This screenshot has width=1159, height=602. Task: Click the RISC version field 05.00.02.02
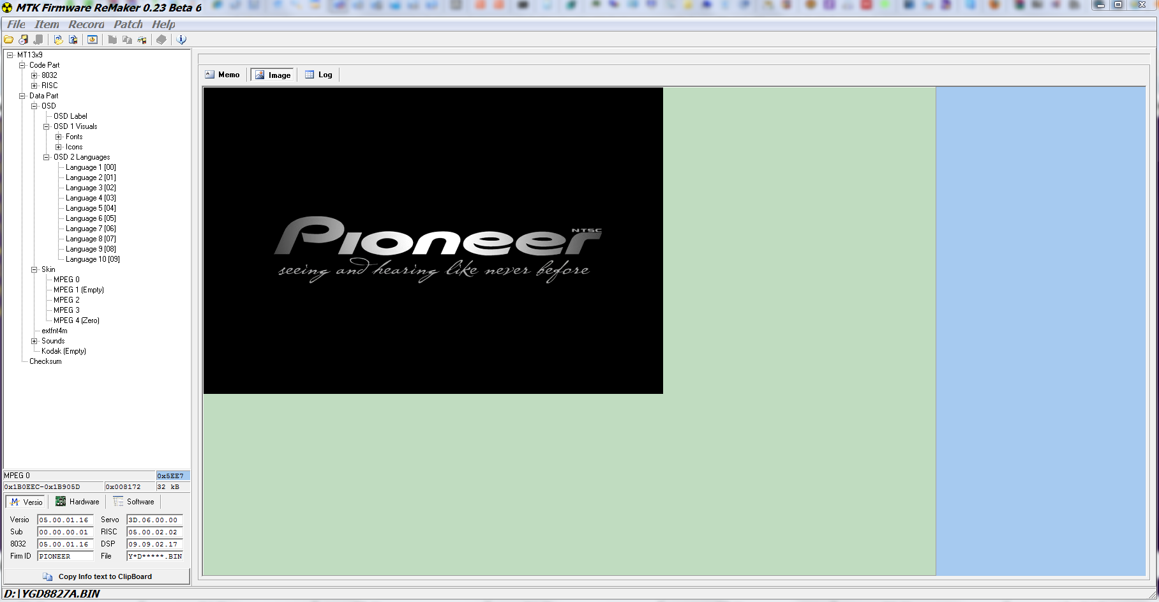pos(154,532)
